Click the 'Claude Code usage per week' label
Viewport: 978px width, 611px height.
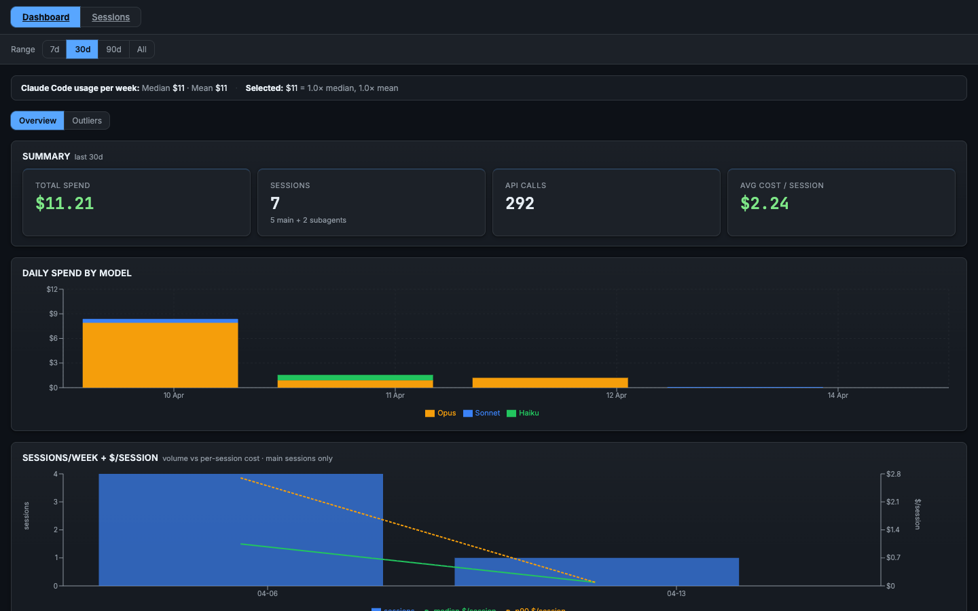(x=80, y=88)
